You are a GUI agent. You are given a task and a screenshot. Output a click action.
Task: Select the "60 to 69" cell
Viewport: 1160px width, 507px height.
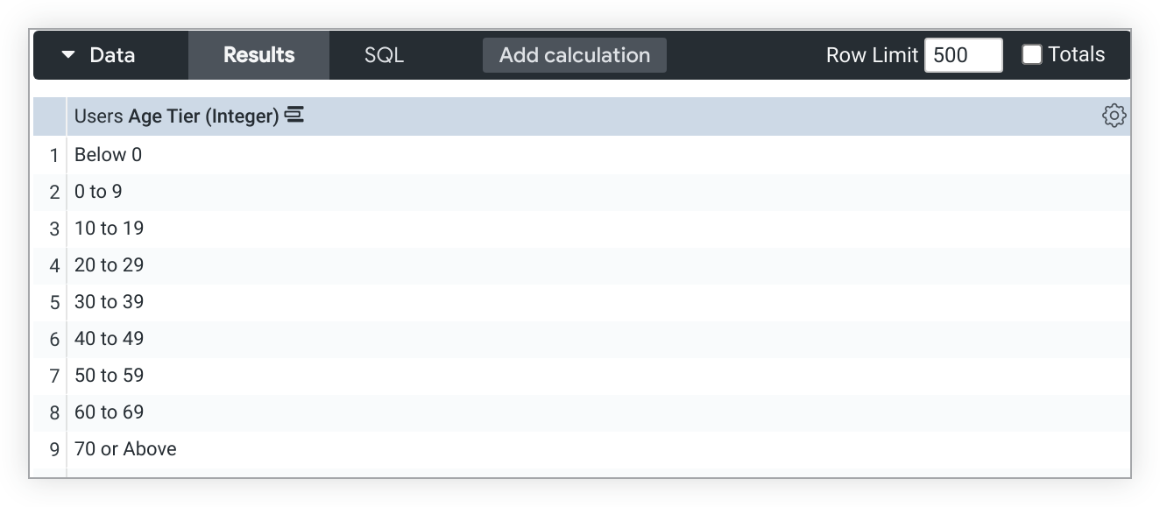coord(109,412)
